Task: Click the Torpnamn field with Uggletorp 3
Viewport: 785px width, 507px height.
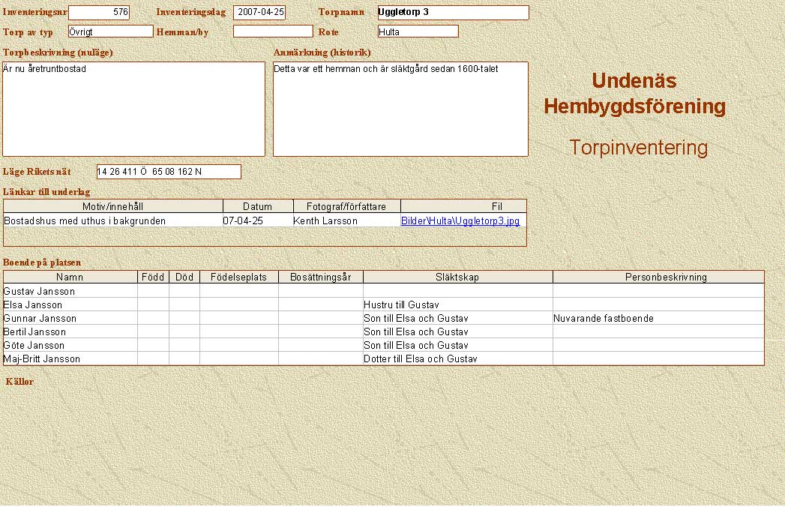Action: coord(453,13)
